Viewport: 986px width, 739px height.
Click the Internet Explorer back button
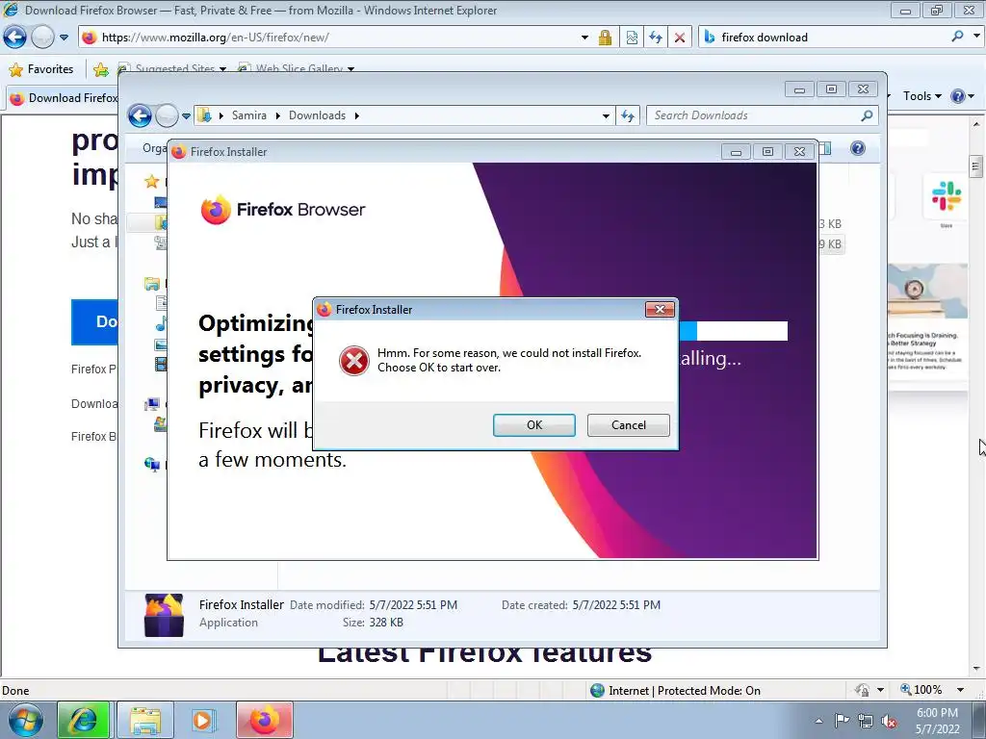[15, 38]
